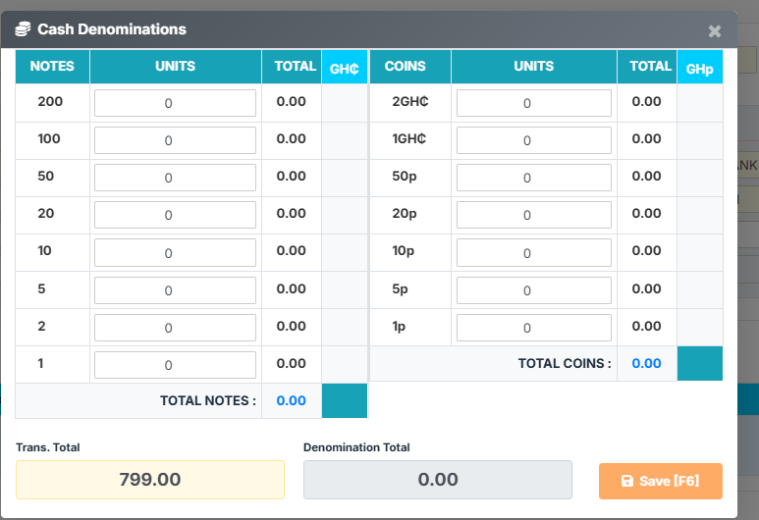
Task: Click the 2GH₵ coin units field
Action: (533, 102)
